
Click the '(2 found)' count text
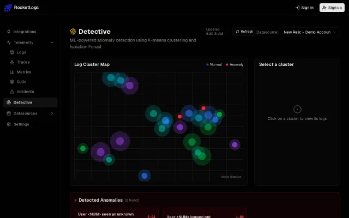click(x=132, y=200)
